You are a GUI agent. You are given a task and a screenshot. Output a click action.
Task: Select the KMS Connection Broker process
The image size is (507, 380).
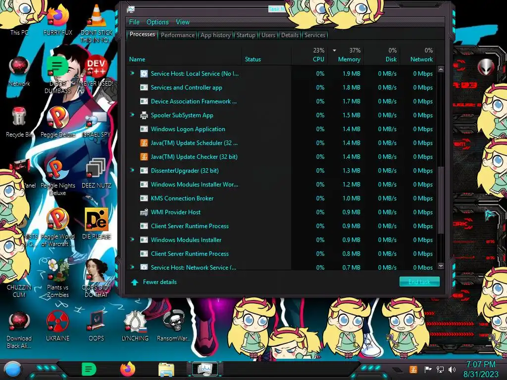point(281,198)
